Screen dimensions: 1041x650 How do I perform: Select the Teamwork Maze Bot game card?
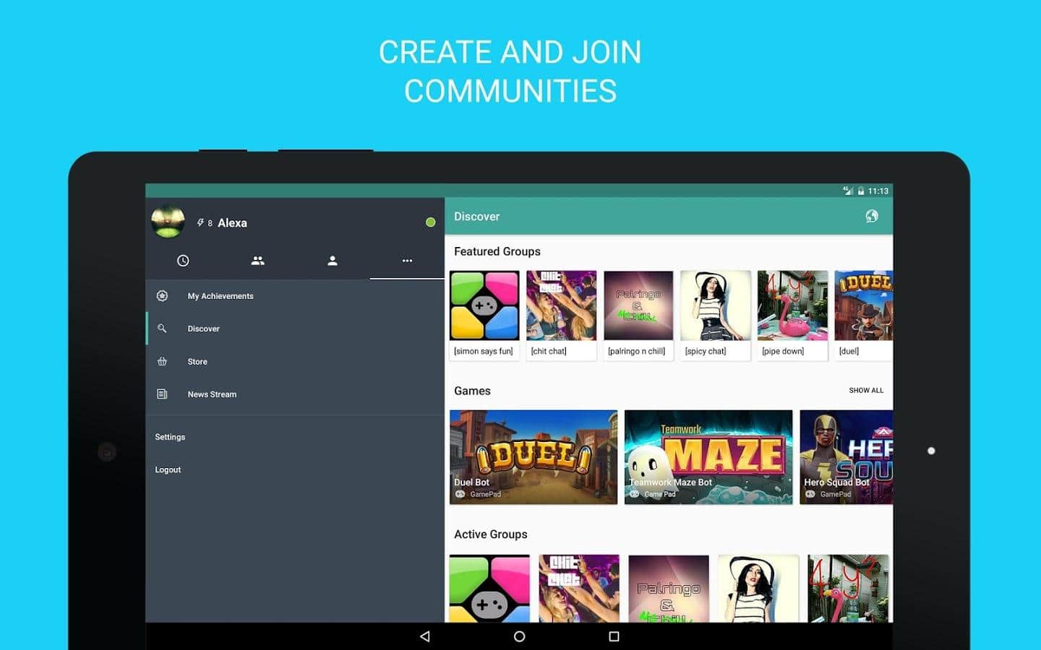[708, 456]
